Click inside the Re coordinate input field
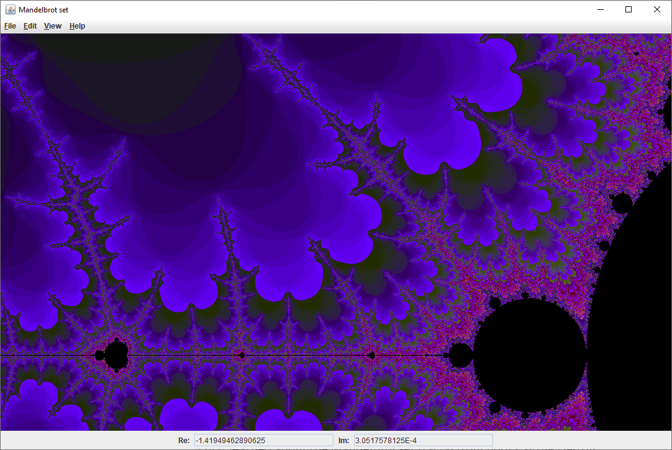 263,440
